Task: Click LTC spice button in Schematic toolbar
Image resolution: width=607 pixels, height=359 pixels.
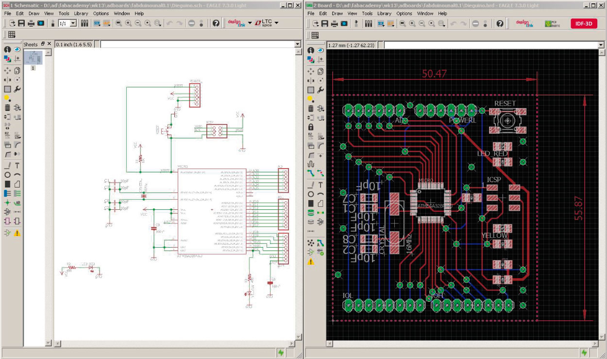Action: tap(264, 23)
